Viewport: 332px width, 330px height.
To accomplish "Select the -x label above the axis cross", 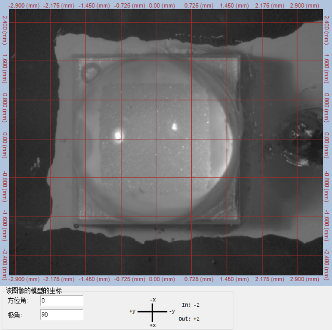I will point(153,299).
